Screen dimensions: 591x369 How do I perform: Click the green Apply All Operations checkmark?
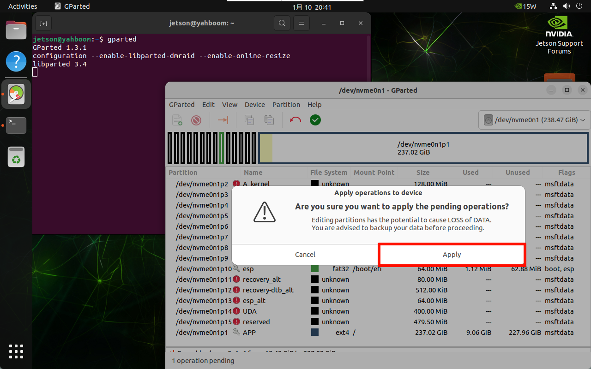(315, 120)
